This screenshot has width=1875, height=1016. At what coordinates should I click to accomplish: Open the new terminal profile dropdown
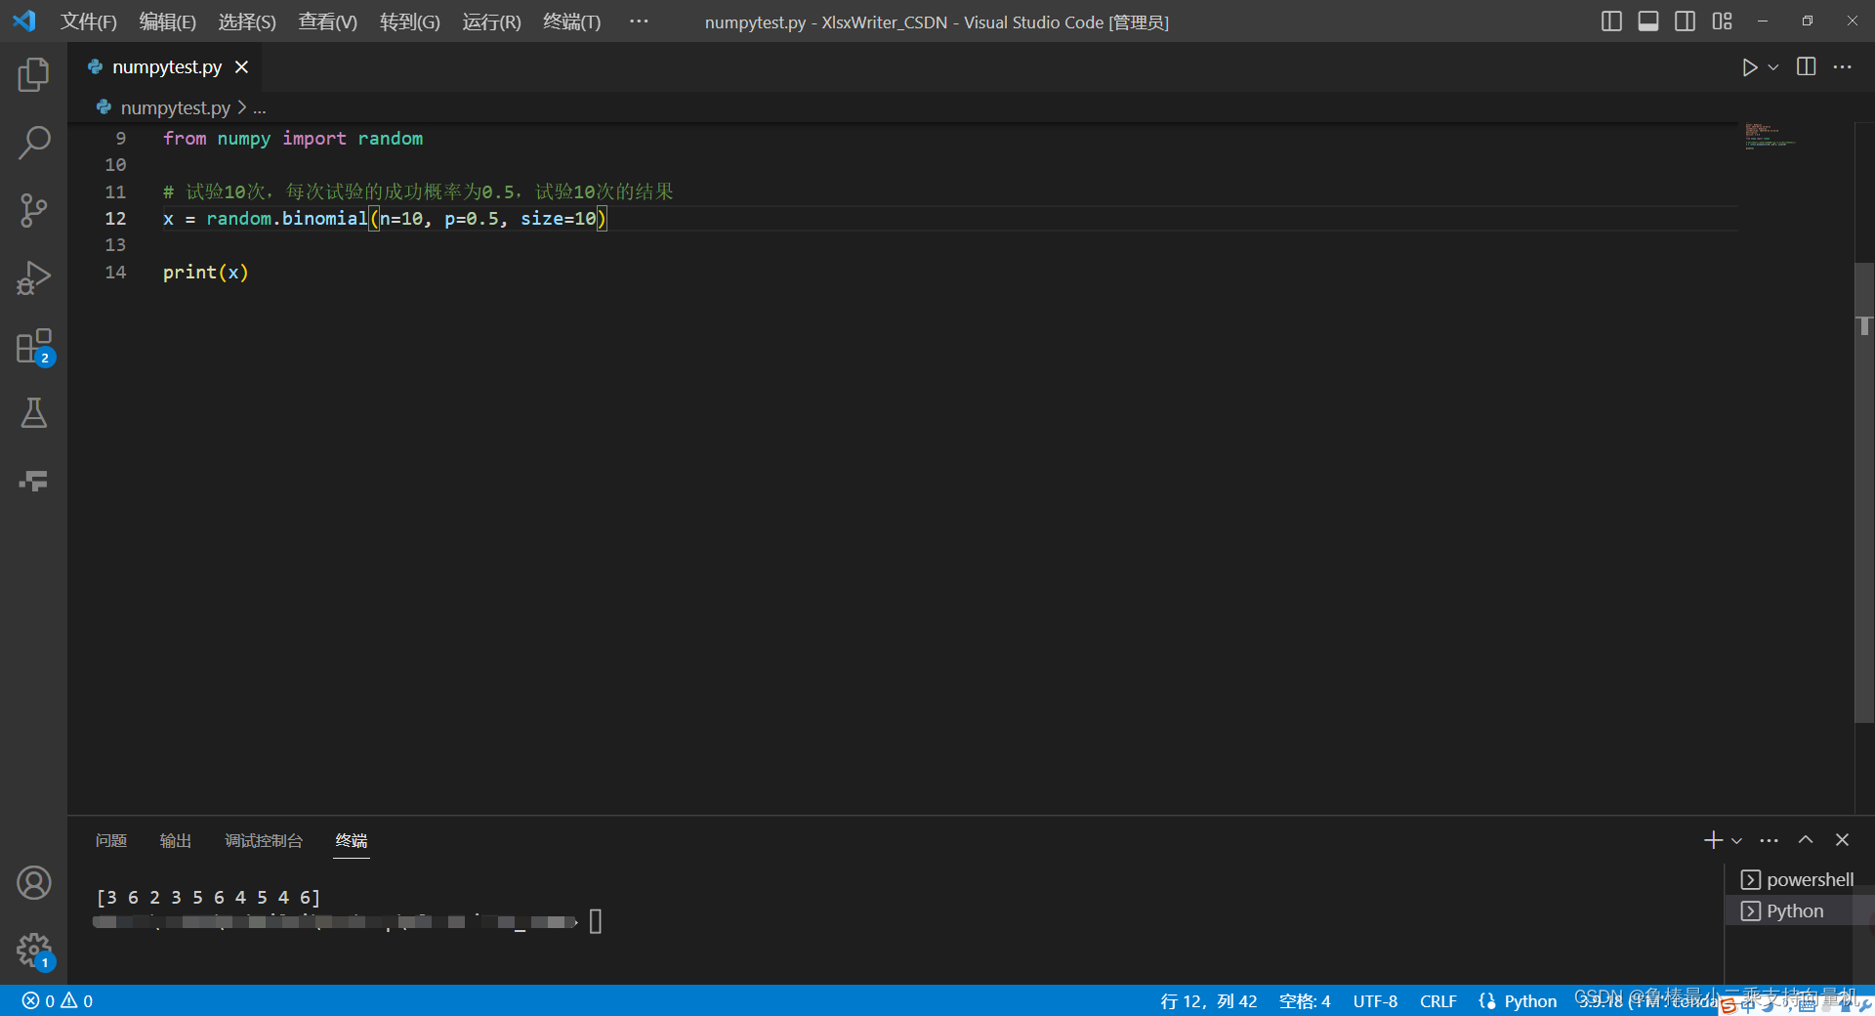point(1736,840)
